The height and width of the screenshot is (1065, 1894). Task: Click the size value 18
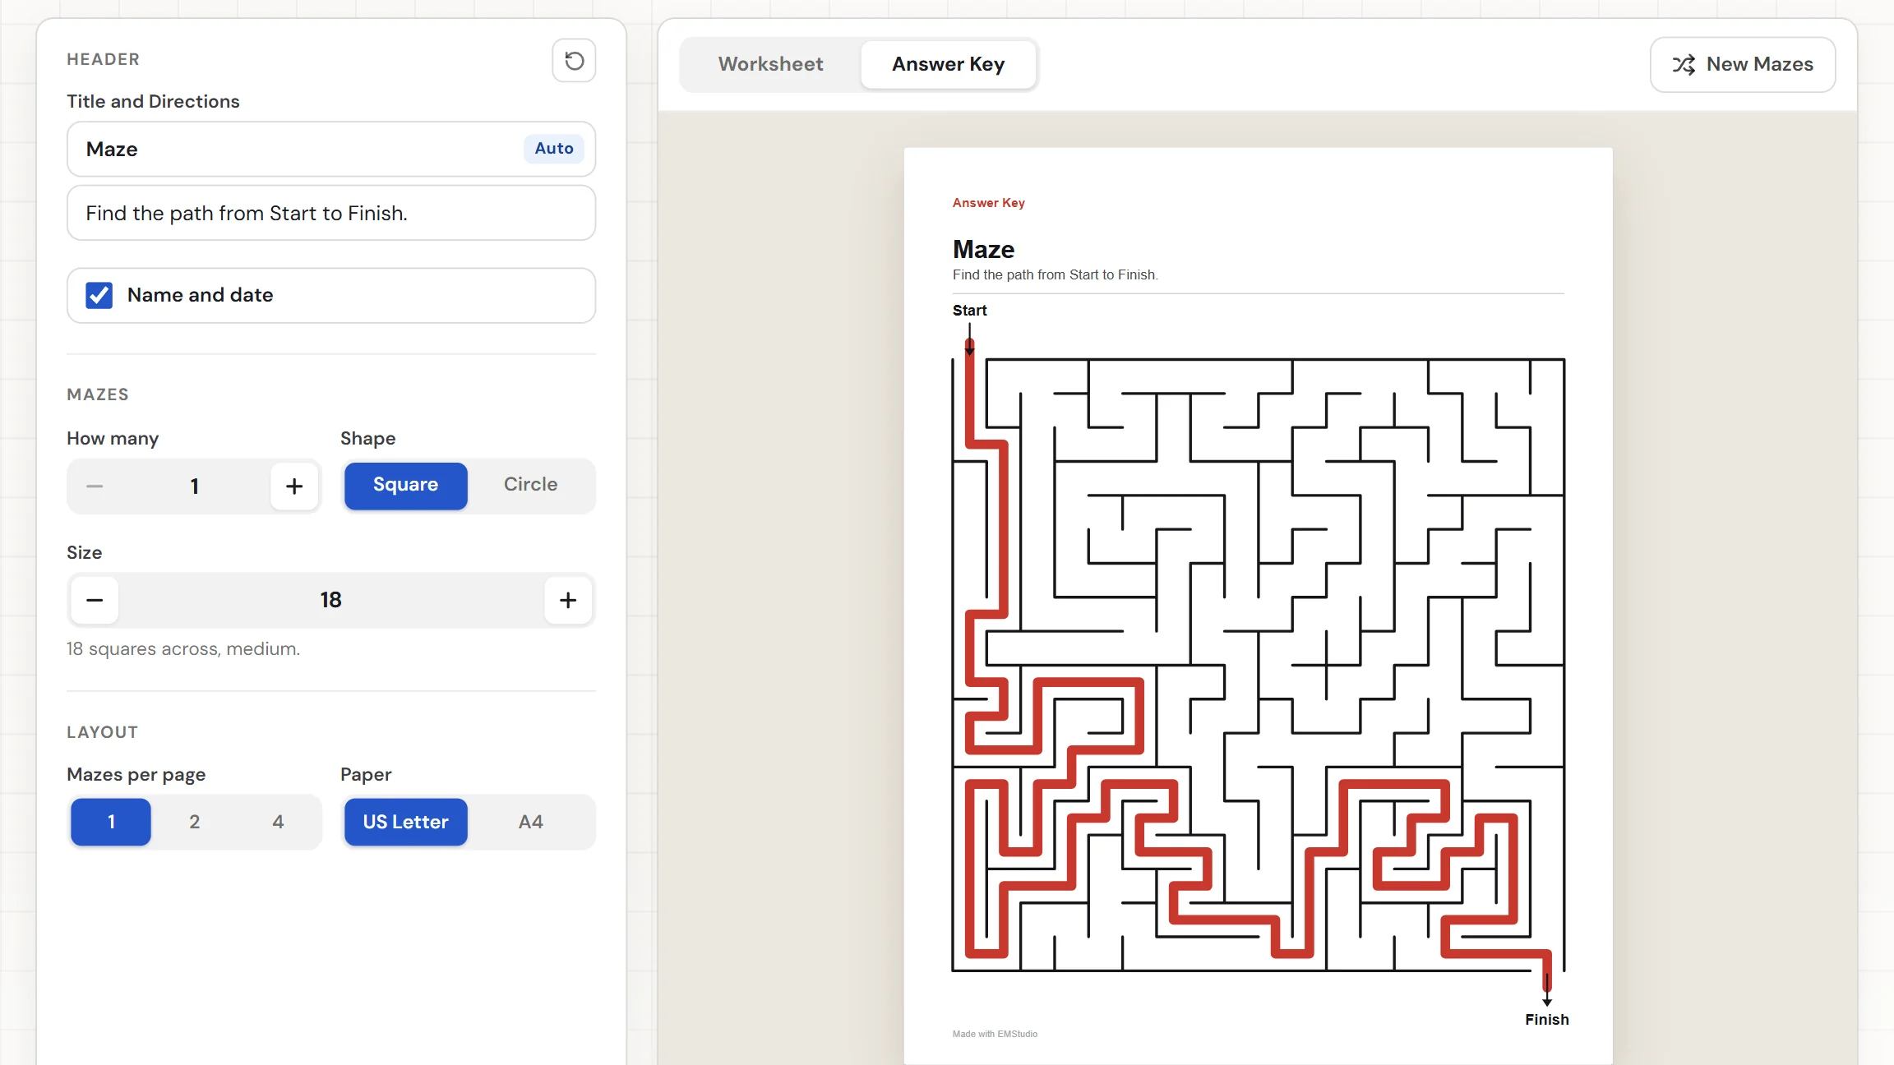(x=331, y=600)
